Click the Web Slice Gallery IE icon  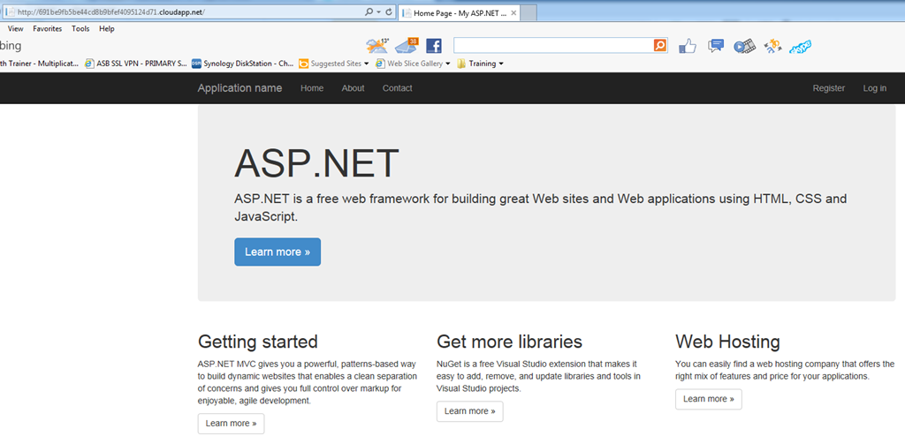coord(380,64)
